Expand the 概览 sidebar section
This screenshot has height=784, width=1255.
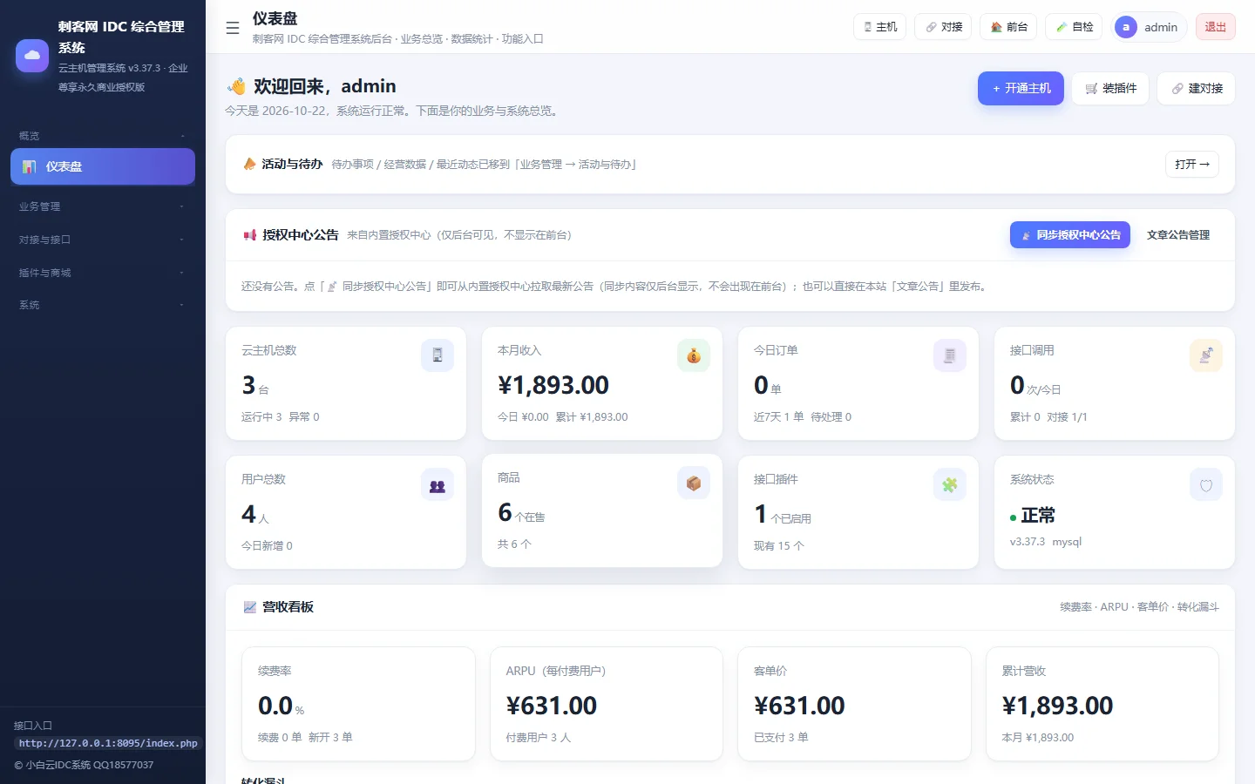click(x=103, y=136)
